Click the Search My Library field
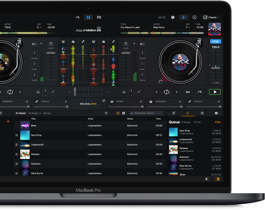 click(148, 113)
